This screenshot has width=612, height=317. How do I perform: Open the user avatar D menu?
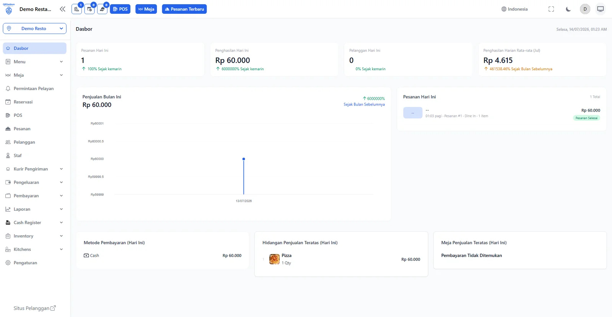coord(585,9)
